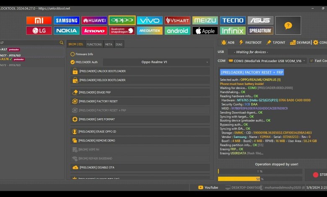Viewport: 327px width, 197px height.
Task: Select the Asus brand logo
Action: (260, 21)
